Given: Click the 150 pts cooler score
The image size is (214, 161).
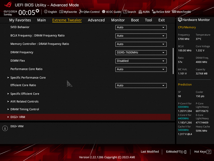Looking at the screenshot, I should 200,96.
